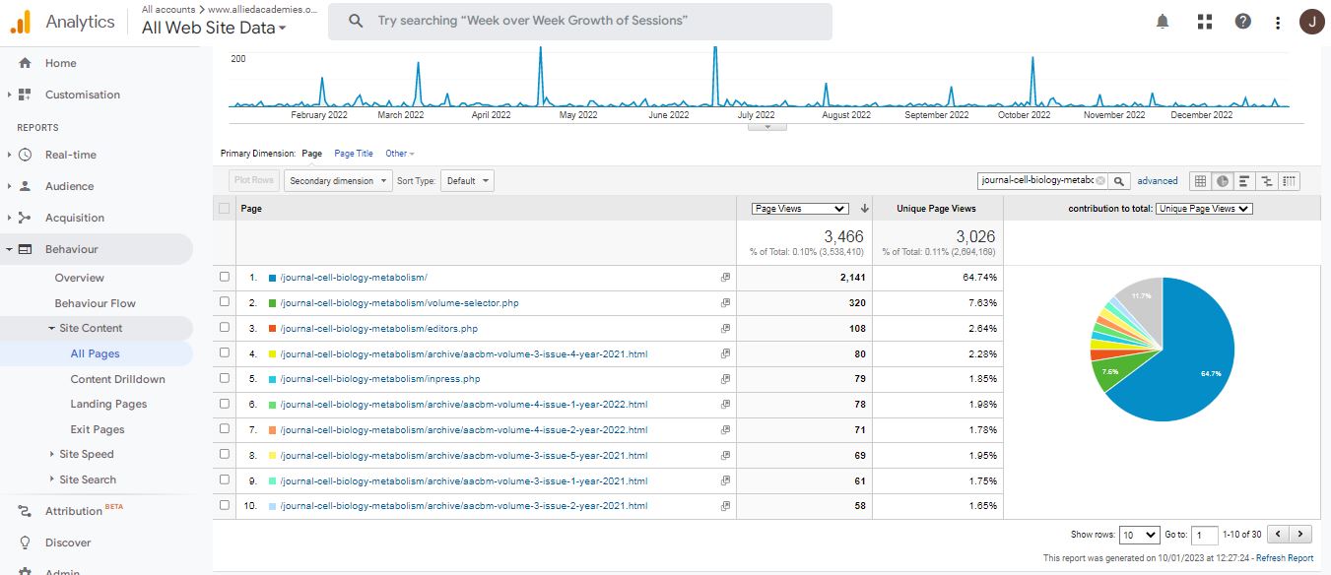Switch to the data table view icon
The height and width of the screenshot is (575, 1331).
(1200, 181)
